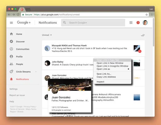Open the Masayuki KAGA and Thomas Hawk notification
Screen dimensions: 161x125
pos(93,48)
